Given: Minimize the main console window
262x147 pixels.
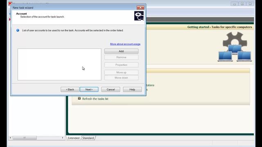Looking at the screenshot, I should click(235, 4).
